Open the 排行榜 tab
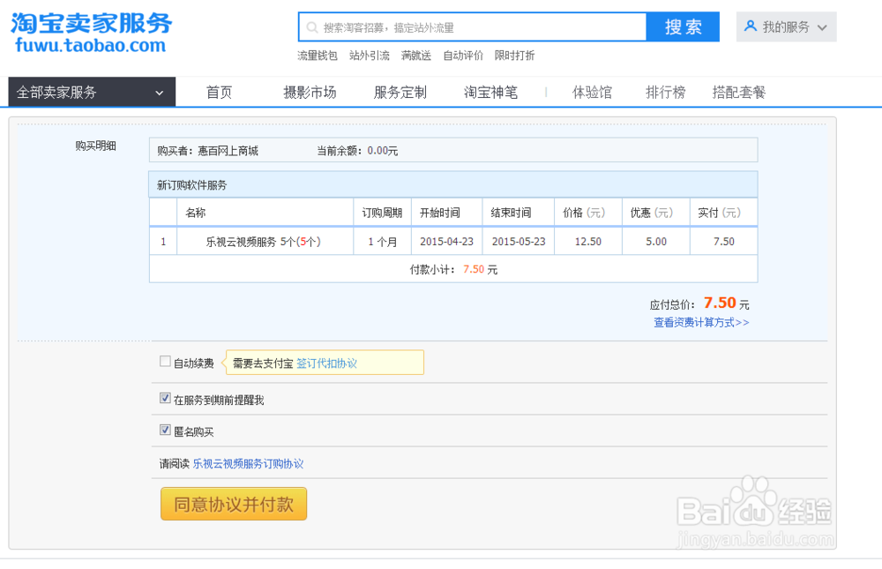The width and height of the screenshot is (882, 569). point(666,93)
